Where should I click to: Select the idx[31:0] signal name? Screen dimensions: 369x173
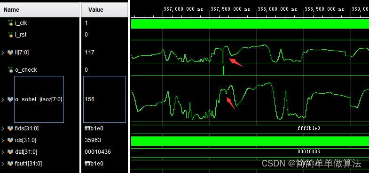coord(26,140)
